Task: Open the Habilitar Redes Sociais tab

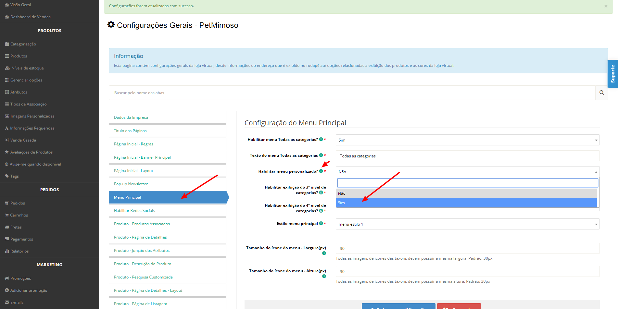Action: (168, 211)
